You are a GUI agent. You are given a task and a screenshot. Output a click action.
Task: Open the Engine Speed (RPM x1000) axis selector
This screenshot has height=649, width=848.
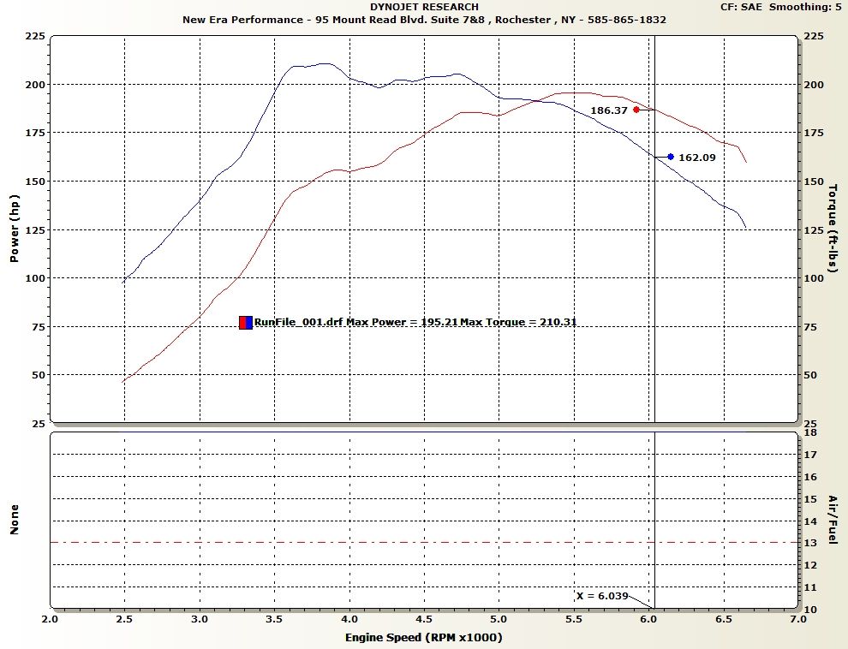(x=424, y=637)
